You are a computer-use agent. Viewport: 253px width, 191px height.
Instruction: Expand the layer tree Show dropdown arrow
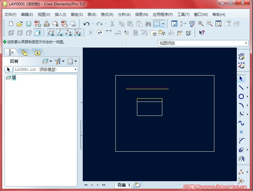click(51, 61)
